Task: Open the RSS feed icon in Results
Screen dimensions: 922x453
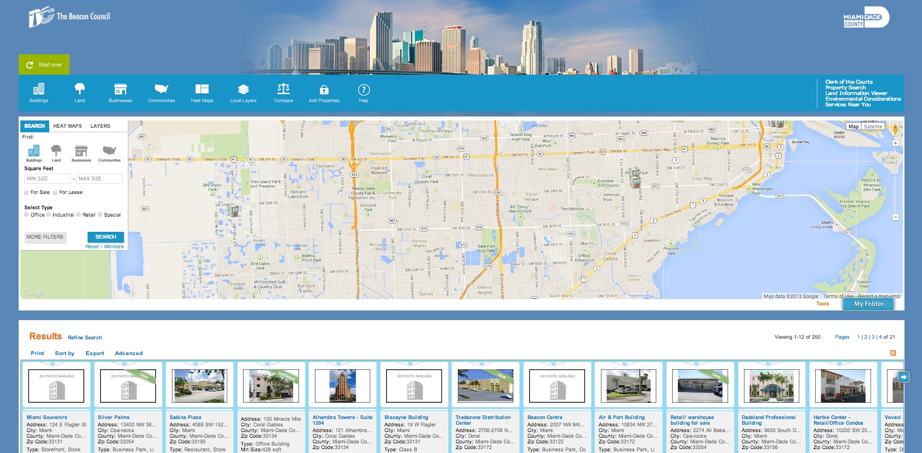Action: tap(893, 353)
